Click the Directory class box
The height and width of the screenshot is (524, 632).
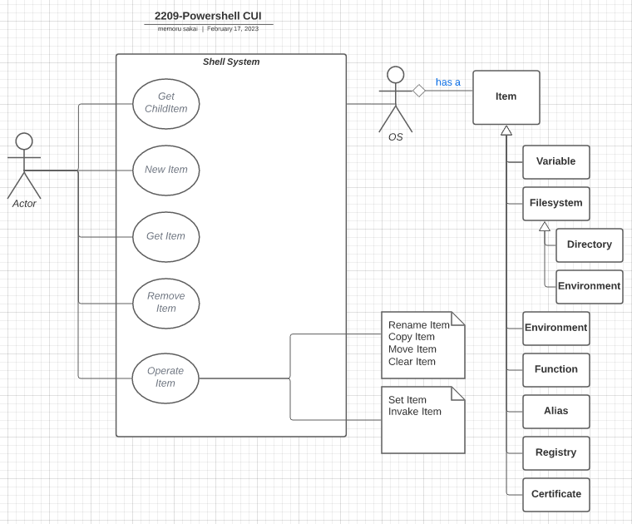tap(590, 245)
